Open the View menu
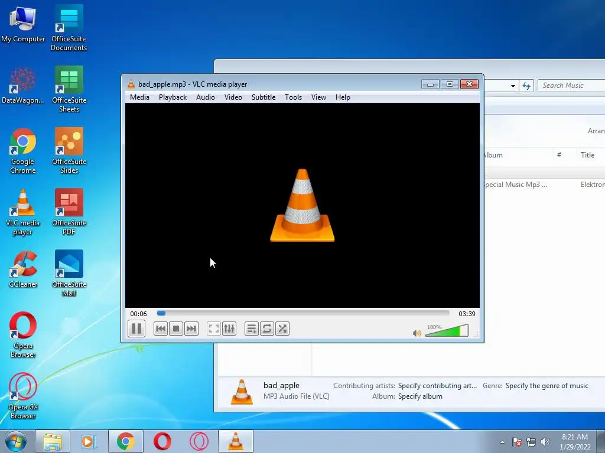The width and height of the screenshot is (605, 453). [318, 97]
